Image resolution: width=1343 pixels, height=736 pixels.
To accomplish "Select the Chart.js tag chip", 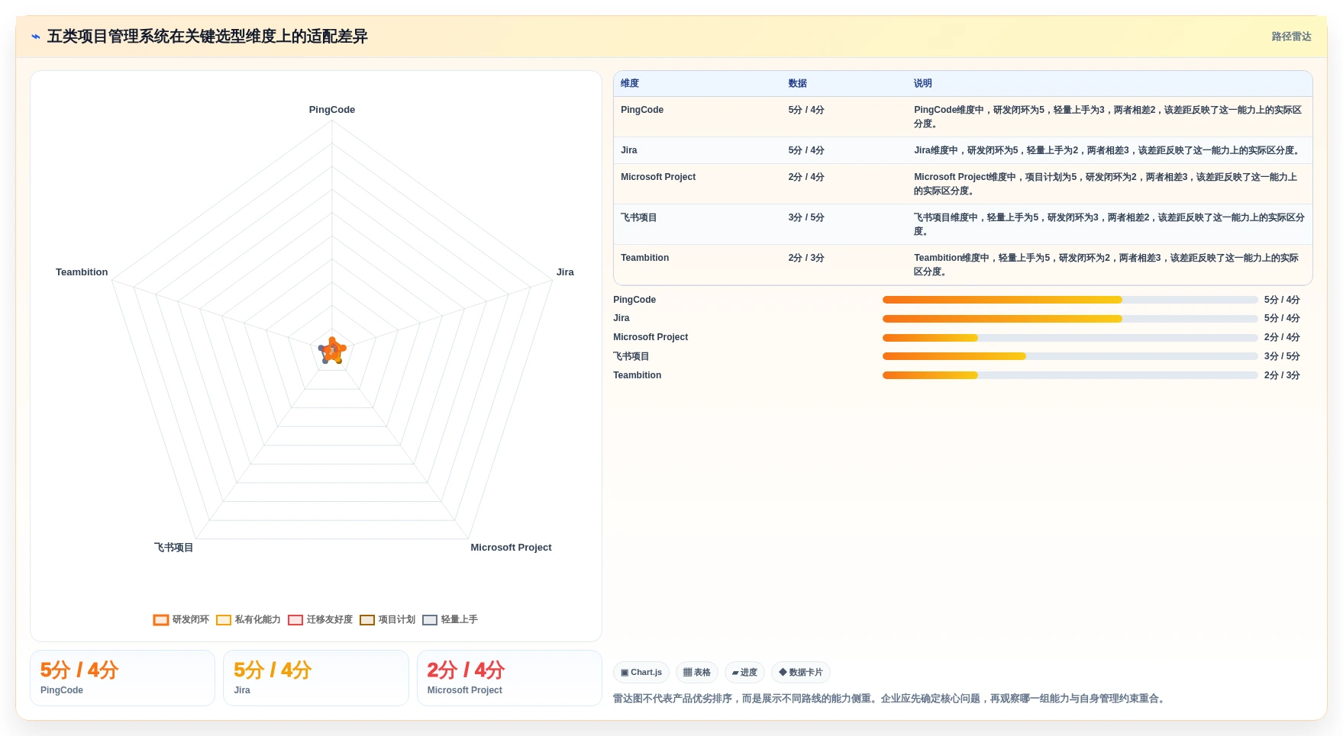I will click(x=641, y=673).
